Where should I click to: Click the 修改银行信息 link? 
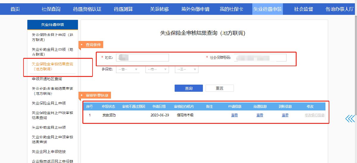click(x=314, y=115)
